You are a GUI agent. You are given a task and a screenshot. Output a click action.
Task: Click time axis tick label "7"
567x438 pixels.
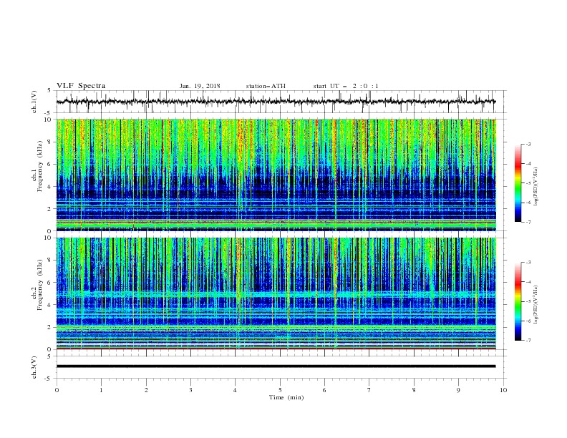369,390
